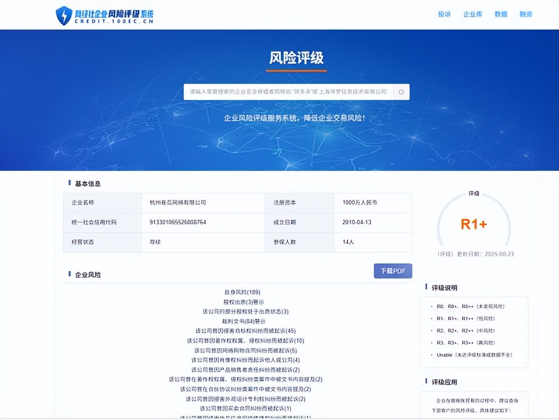Viewport: 559px width, 420px height.
Task: Click the company name value cell in 企业名称 row
Action: click(203, 203)
